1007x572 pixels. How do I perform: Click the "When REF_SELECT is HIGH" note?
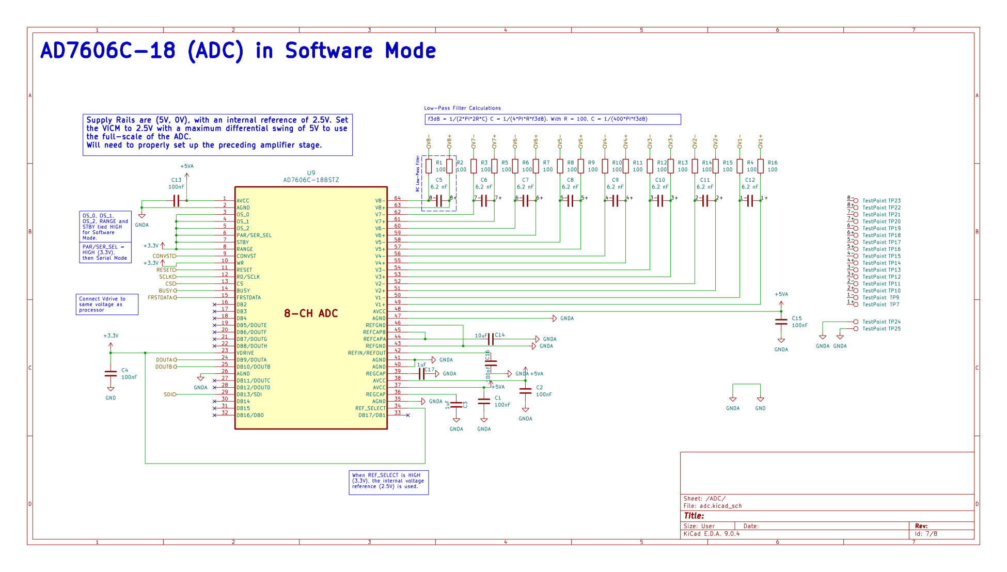(388, 483)
